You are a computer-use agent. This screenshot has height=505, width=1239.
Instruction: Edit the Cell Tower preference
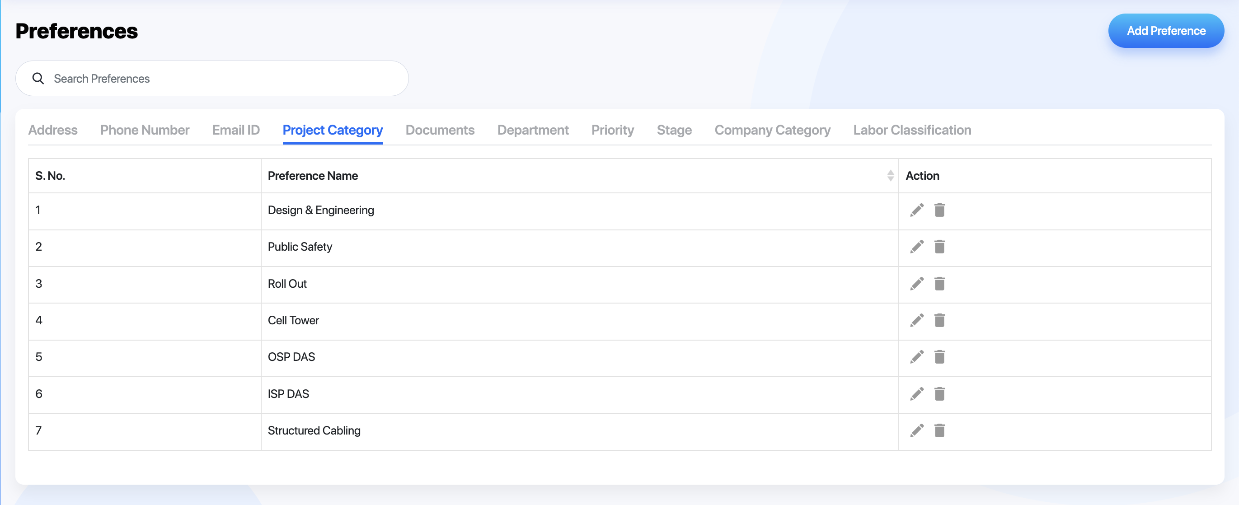coord(917,320)
